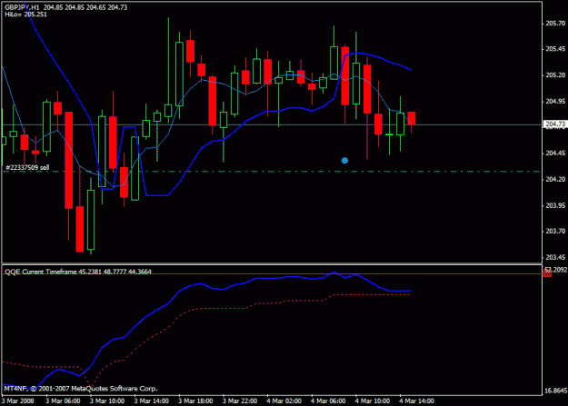Click the 205.20 price axis label

tap(555, 75)
